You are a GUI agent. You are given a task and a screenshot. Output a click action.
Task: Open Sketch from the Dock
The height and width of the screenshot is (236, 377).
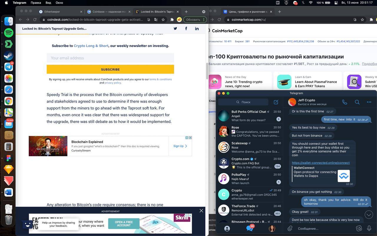9,169
